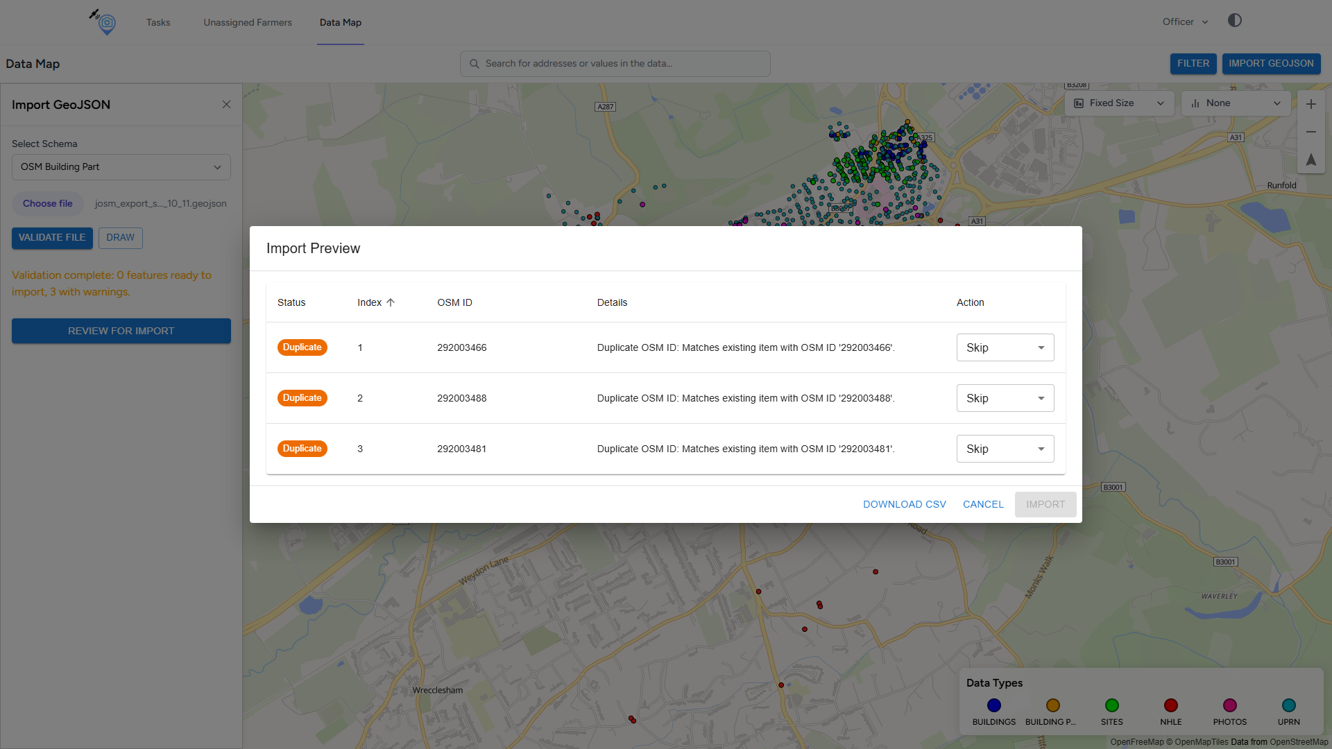Click the map zoom out minus icon

1310,132
